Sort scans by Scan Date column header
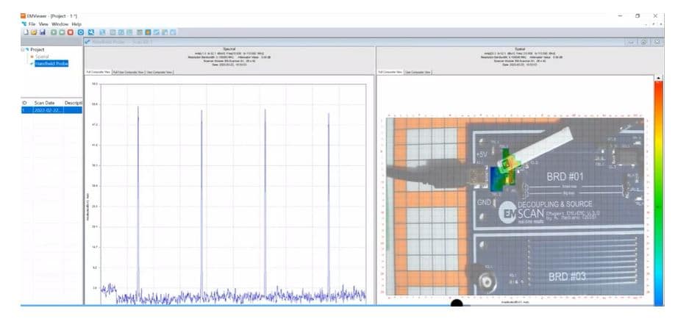The height and width of the screenshot is (319, 689). point(44,102)
